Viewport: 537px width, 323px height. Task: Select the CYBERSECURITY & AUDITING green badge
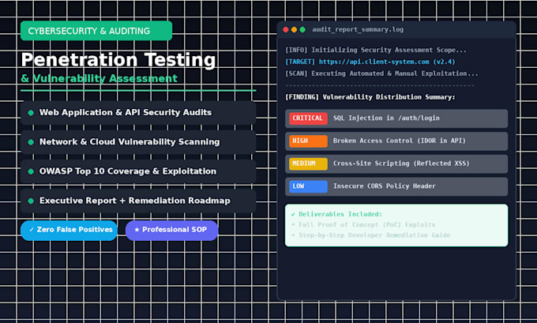click(96, 31)
